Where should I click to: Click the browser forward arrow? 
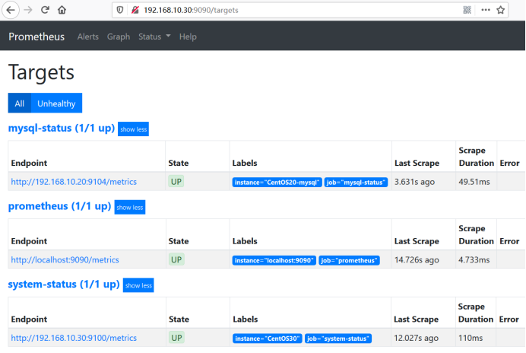click(x=28, y=10)
